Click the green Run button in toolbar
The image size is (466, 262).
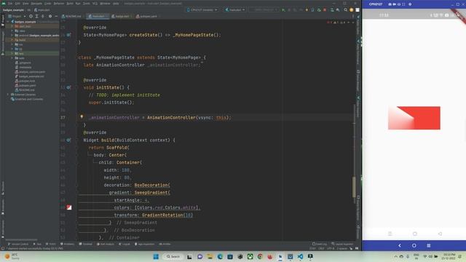point(283,9)
